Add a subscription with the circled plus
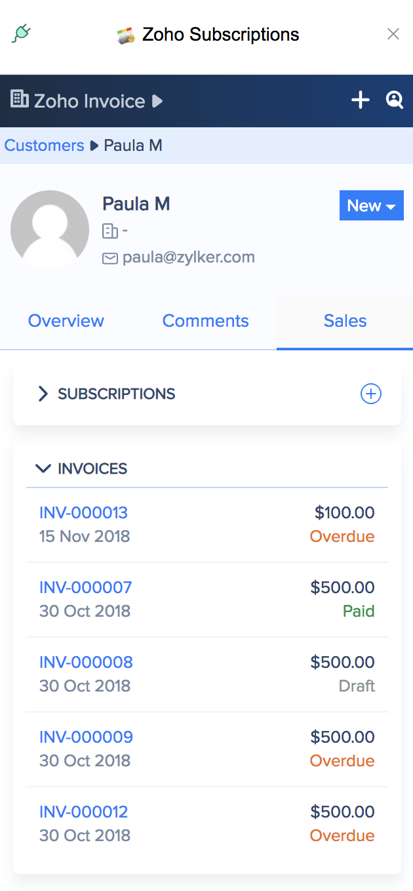This screenshot has width=413, height=891. 371,394
